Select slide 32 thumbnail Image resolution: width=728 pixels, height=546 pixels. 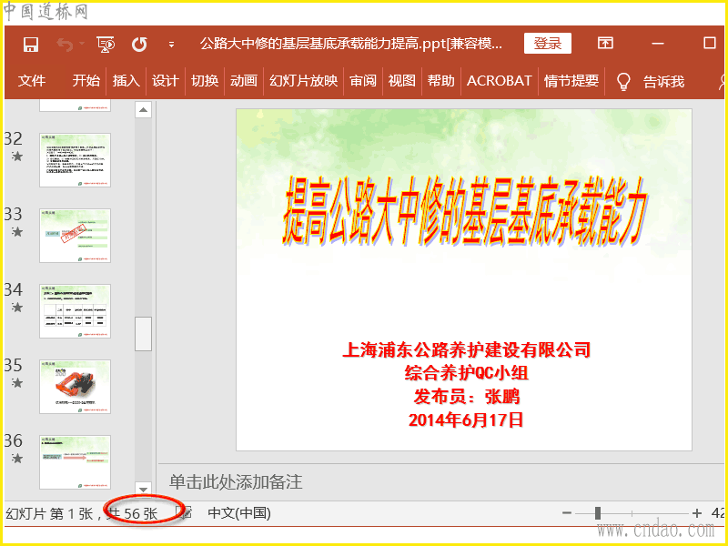pos(75,160)
